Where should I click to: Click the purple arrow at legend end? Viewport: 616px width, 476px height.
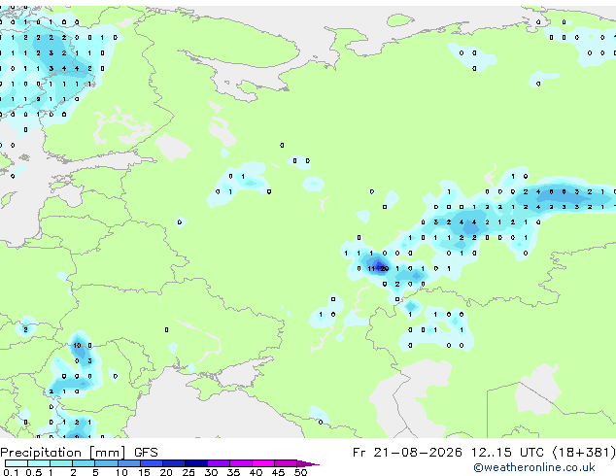coord(308,463)
